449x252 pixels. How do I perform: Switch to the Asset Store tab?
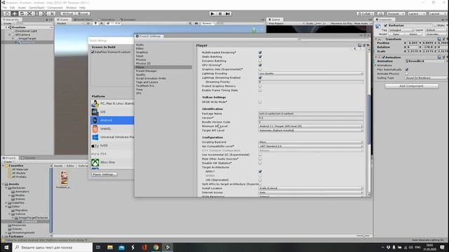[x=83, y=20]
